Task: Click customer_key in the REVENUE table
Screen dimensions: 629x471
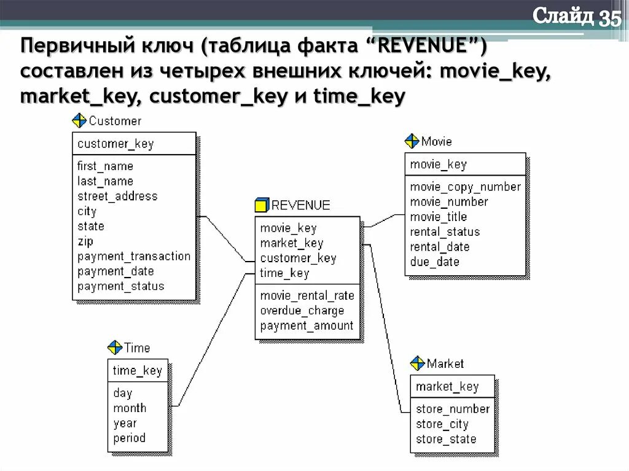Action: 298,259
